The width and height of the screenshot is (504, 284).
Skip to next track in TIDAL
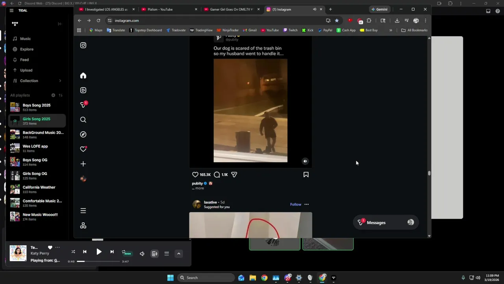112,252
